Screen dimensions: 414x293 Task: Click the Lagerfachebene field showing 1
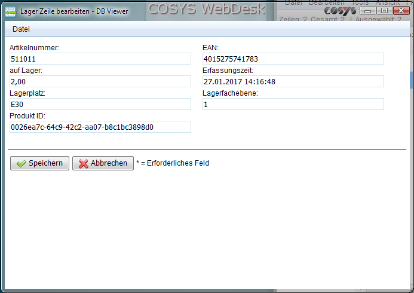click(x=293, y=104)
